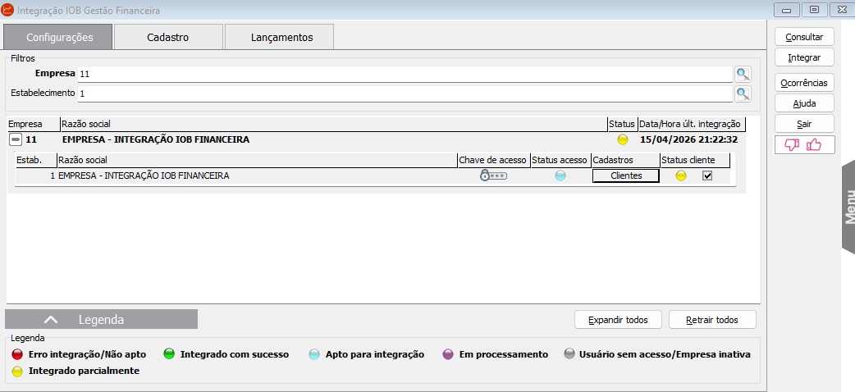Image resolution: width=855 pixels, height=392 pixels.
Task: Click yellow Status cliente indicator
Action: click(x=680, y=175)
